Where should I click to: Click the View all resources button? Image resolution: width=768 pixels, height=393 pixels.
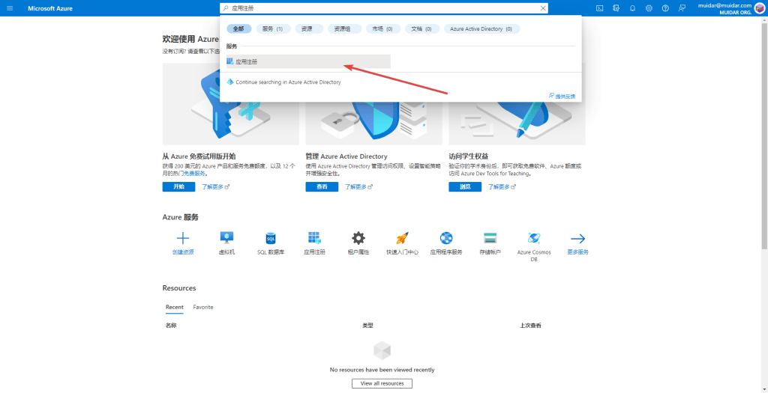coord(382,383)
